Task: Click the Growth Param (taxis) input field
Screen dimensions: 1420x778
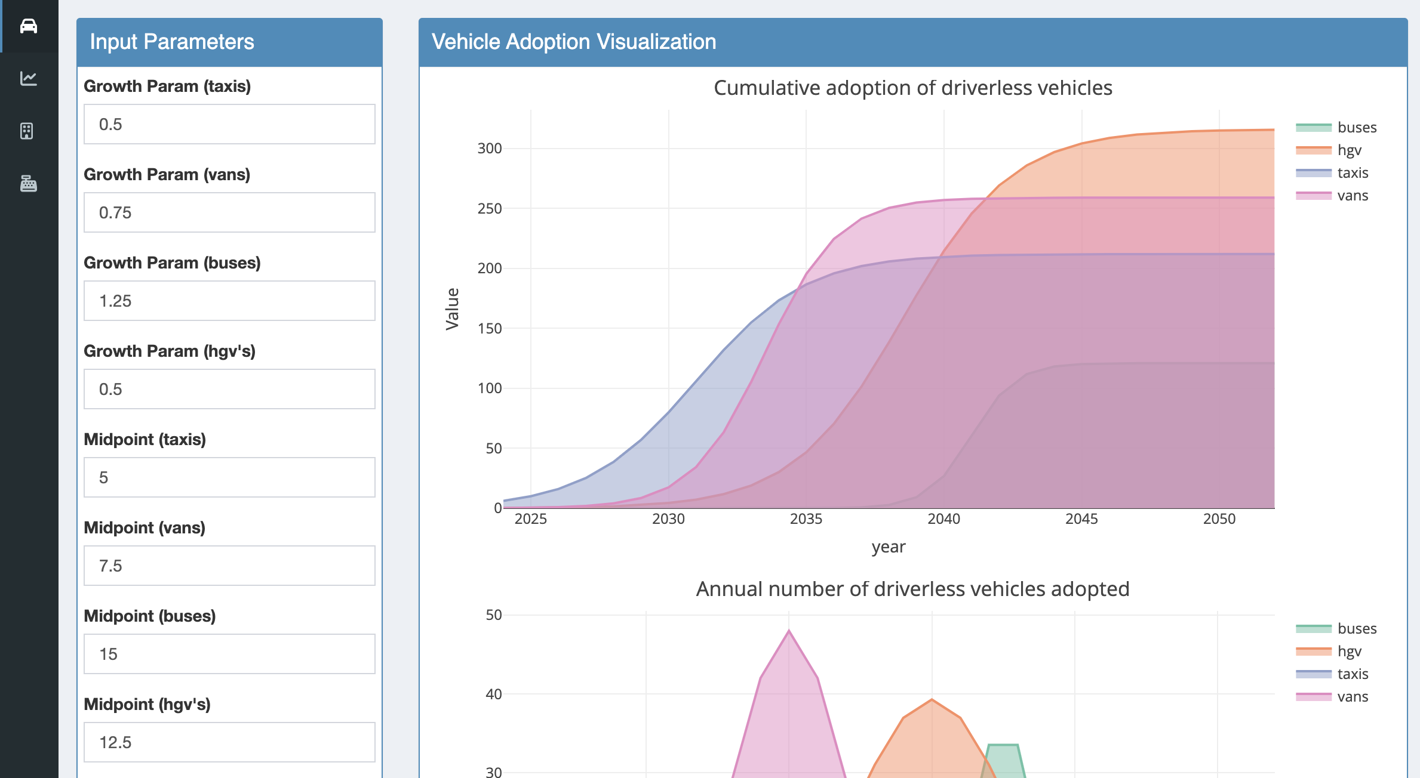Action: click(229, 124)
